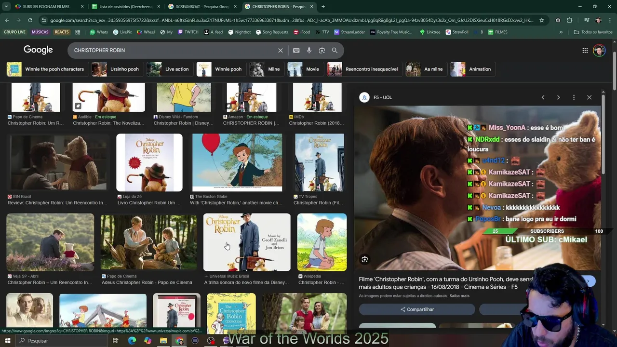Screen dimensions: 617x347
Task: Bookmark this page with the star icon
Action: pos(542,20)
